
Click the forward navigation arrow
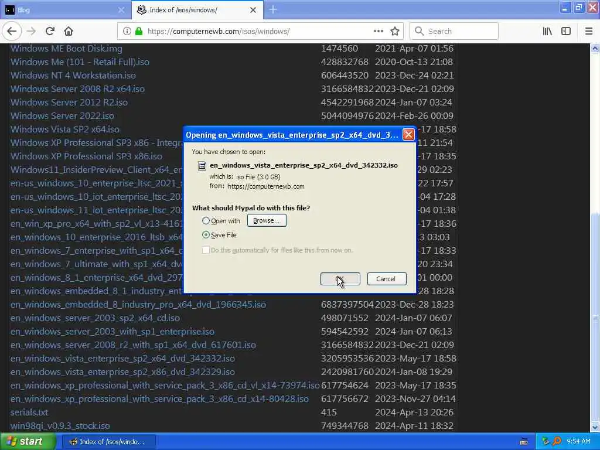pyautogui.click(x=32, y=32)
